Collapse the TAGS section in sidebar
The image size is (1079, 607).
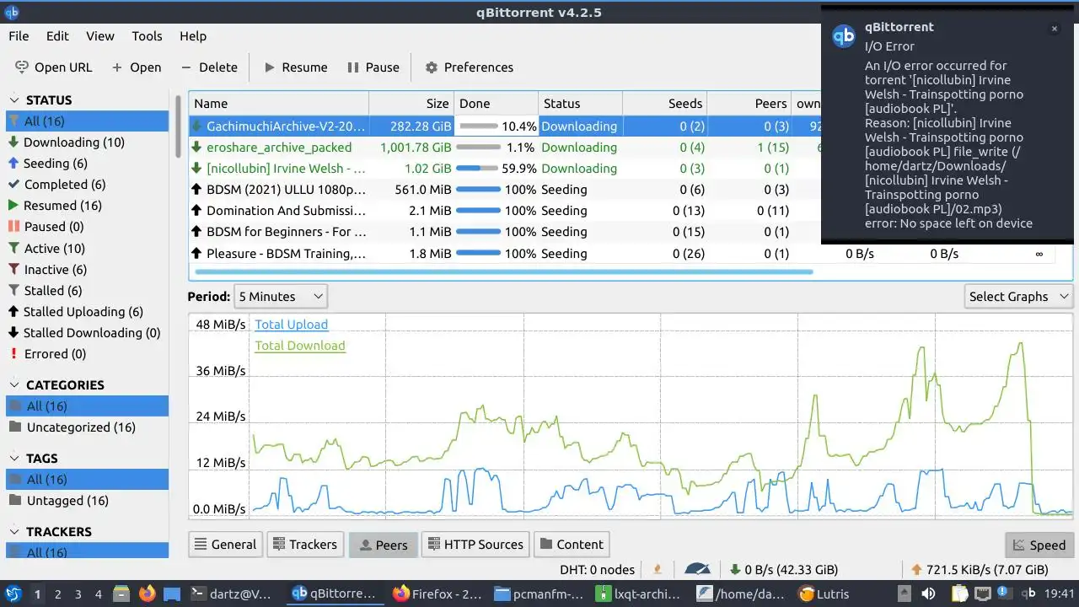14,458
